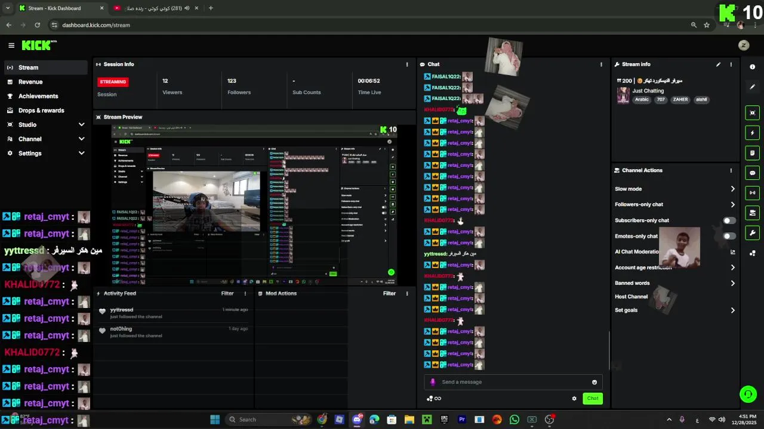Viewport: 764px width, 429px height.
Task: Toggle the broadcast signal panel icon in sidebar
Action: (753, 193)
